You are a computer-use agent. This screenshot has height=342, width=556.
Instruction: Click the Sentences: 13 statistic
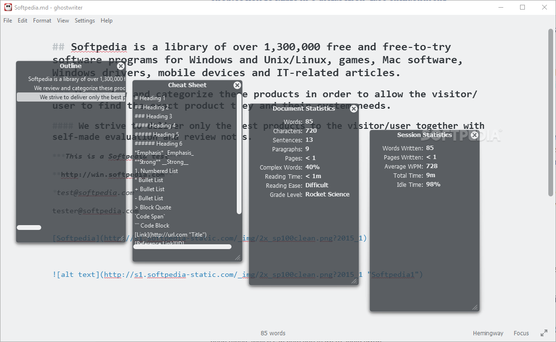coord(293,140)
